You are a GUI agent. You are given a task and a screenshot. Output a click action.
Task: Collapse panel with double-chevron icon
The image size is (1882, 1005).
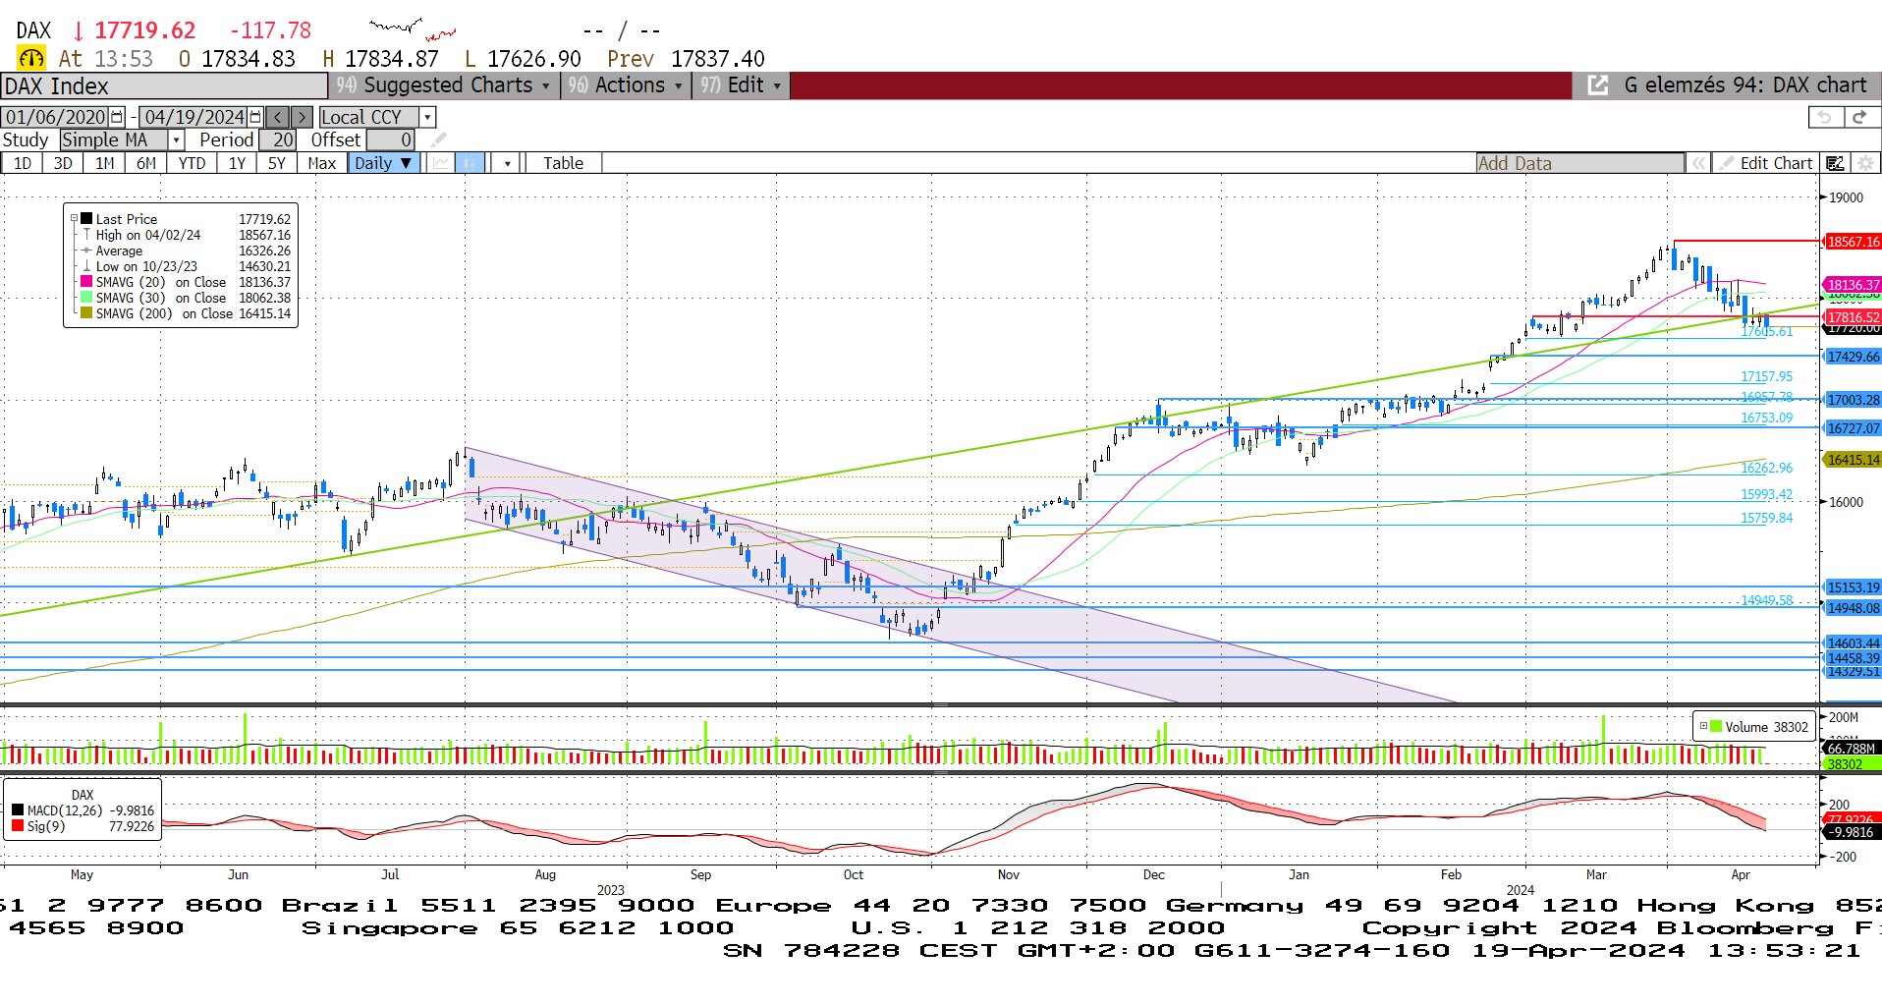(x=1697, y=163)
